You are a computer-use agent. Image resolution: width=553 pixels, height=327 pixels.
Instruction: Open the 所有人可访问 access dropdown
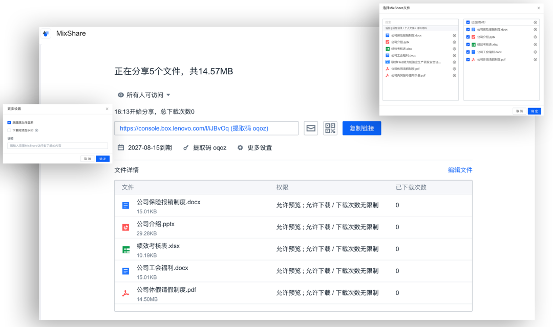[144, 95]
